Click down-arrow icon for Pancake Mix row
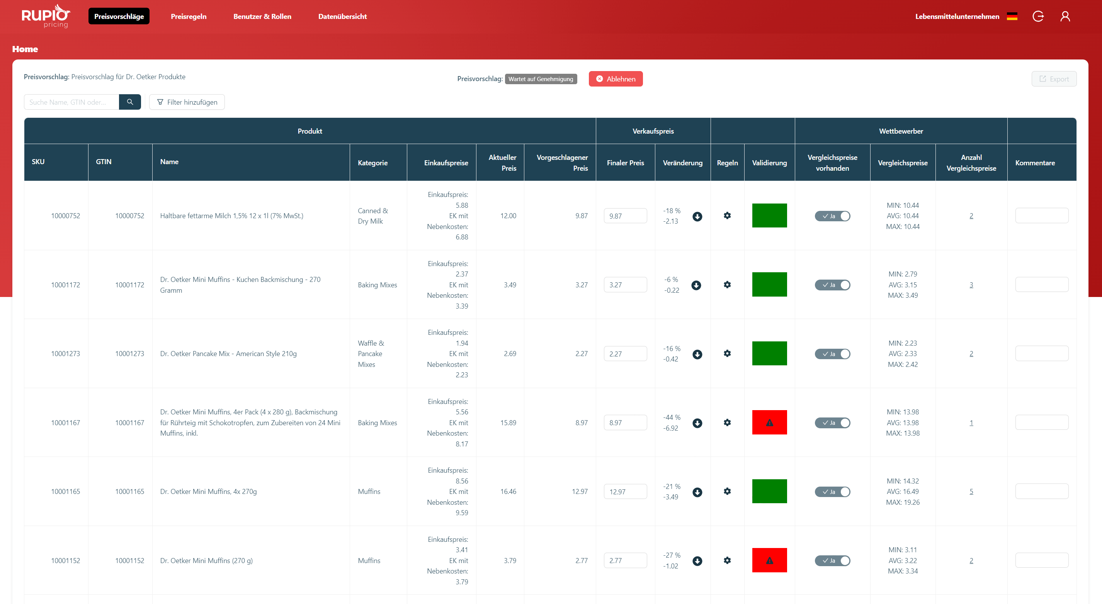 click(697, 354)
